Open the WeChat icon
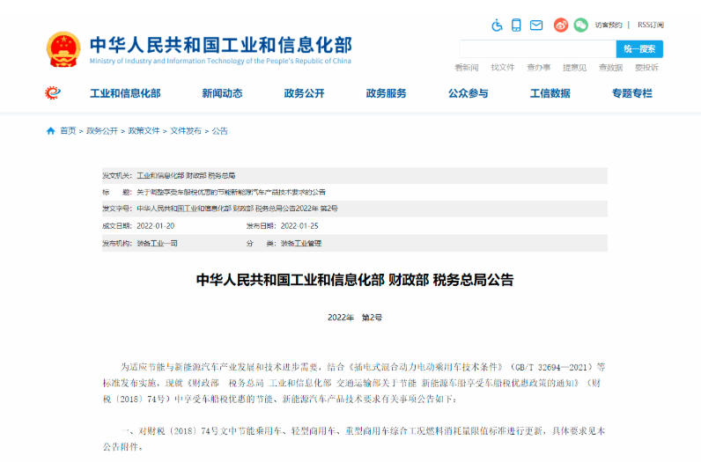Viewport: 701px width, 462px height. [580, 25]
